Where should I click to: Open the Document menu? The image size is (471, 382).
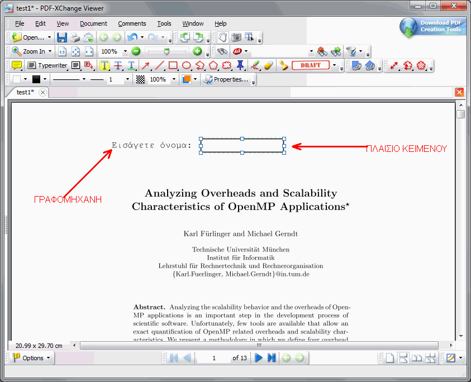[x=93, y=23]
